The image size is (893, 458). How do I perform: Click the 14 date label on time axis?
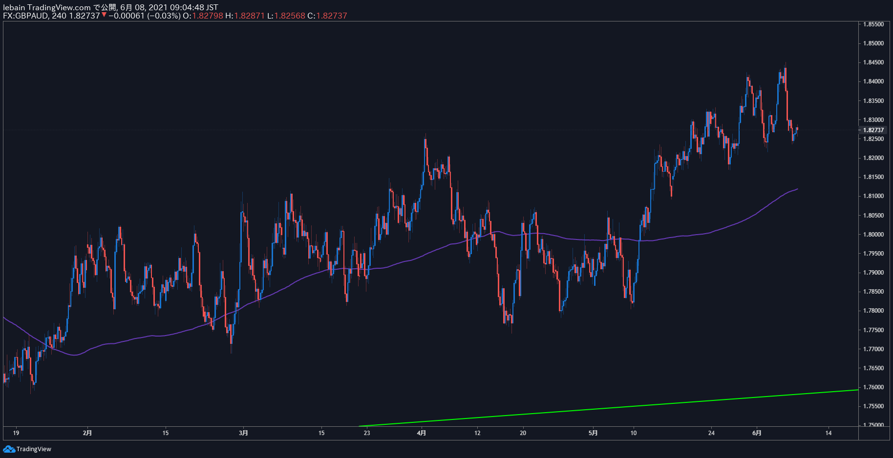click(829, 433)
